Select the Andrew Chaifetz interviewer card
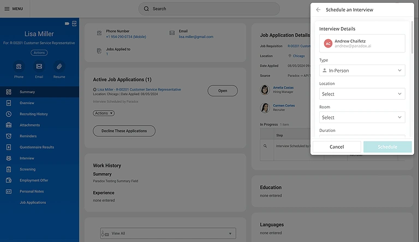The image size is (419, 242). pyautogui.click(x=362, y=43)
